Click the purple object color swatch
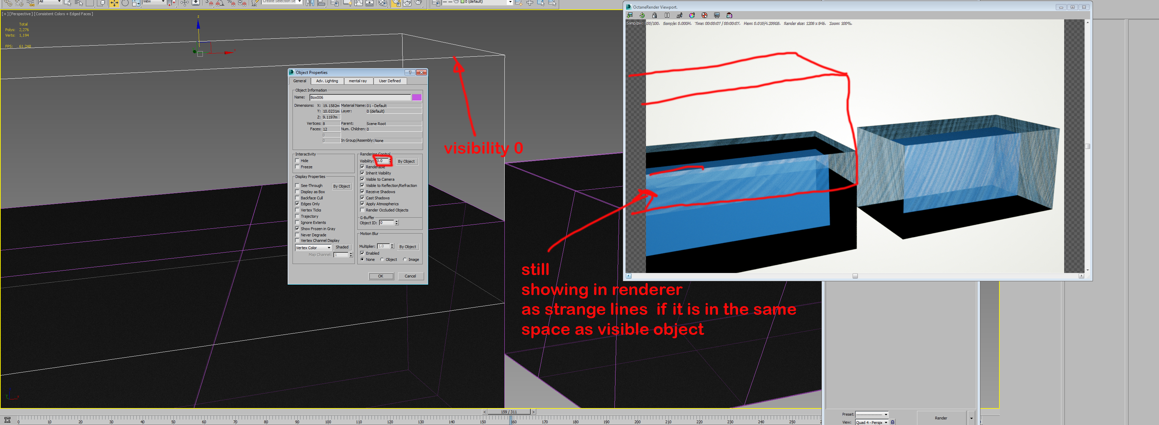Screen dimensions: 1159x425 (417, 97)
